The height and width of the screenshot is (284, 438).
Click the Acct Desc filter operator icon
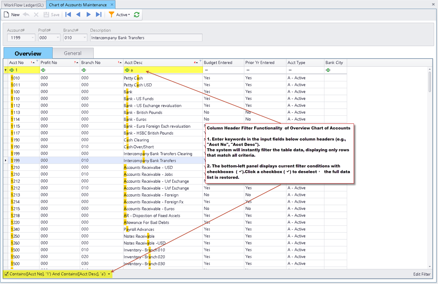pos(127,70)
